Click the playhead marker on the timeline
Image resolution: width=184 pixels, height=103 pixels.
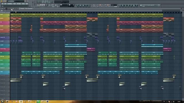click(16, 12)
